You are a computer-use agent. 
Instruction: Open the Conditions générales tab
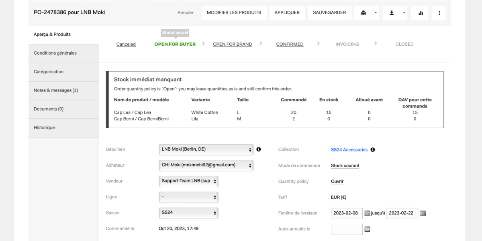63,53
